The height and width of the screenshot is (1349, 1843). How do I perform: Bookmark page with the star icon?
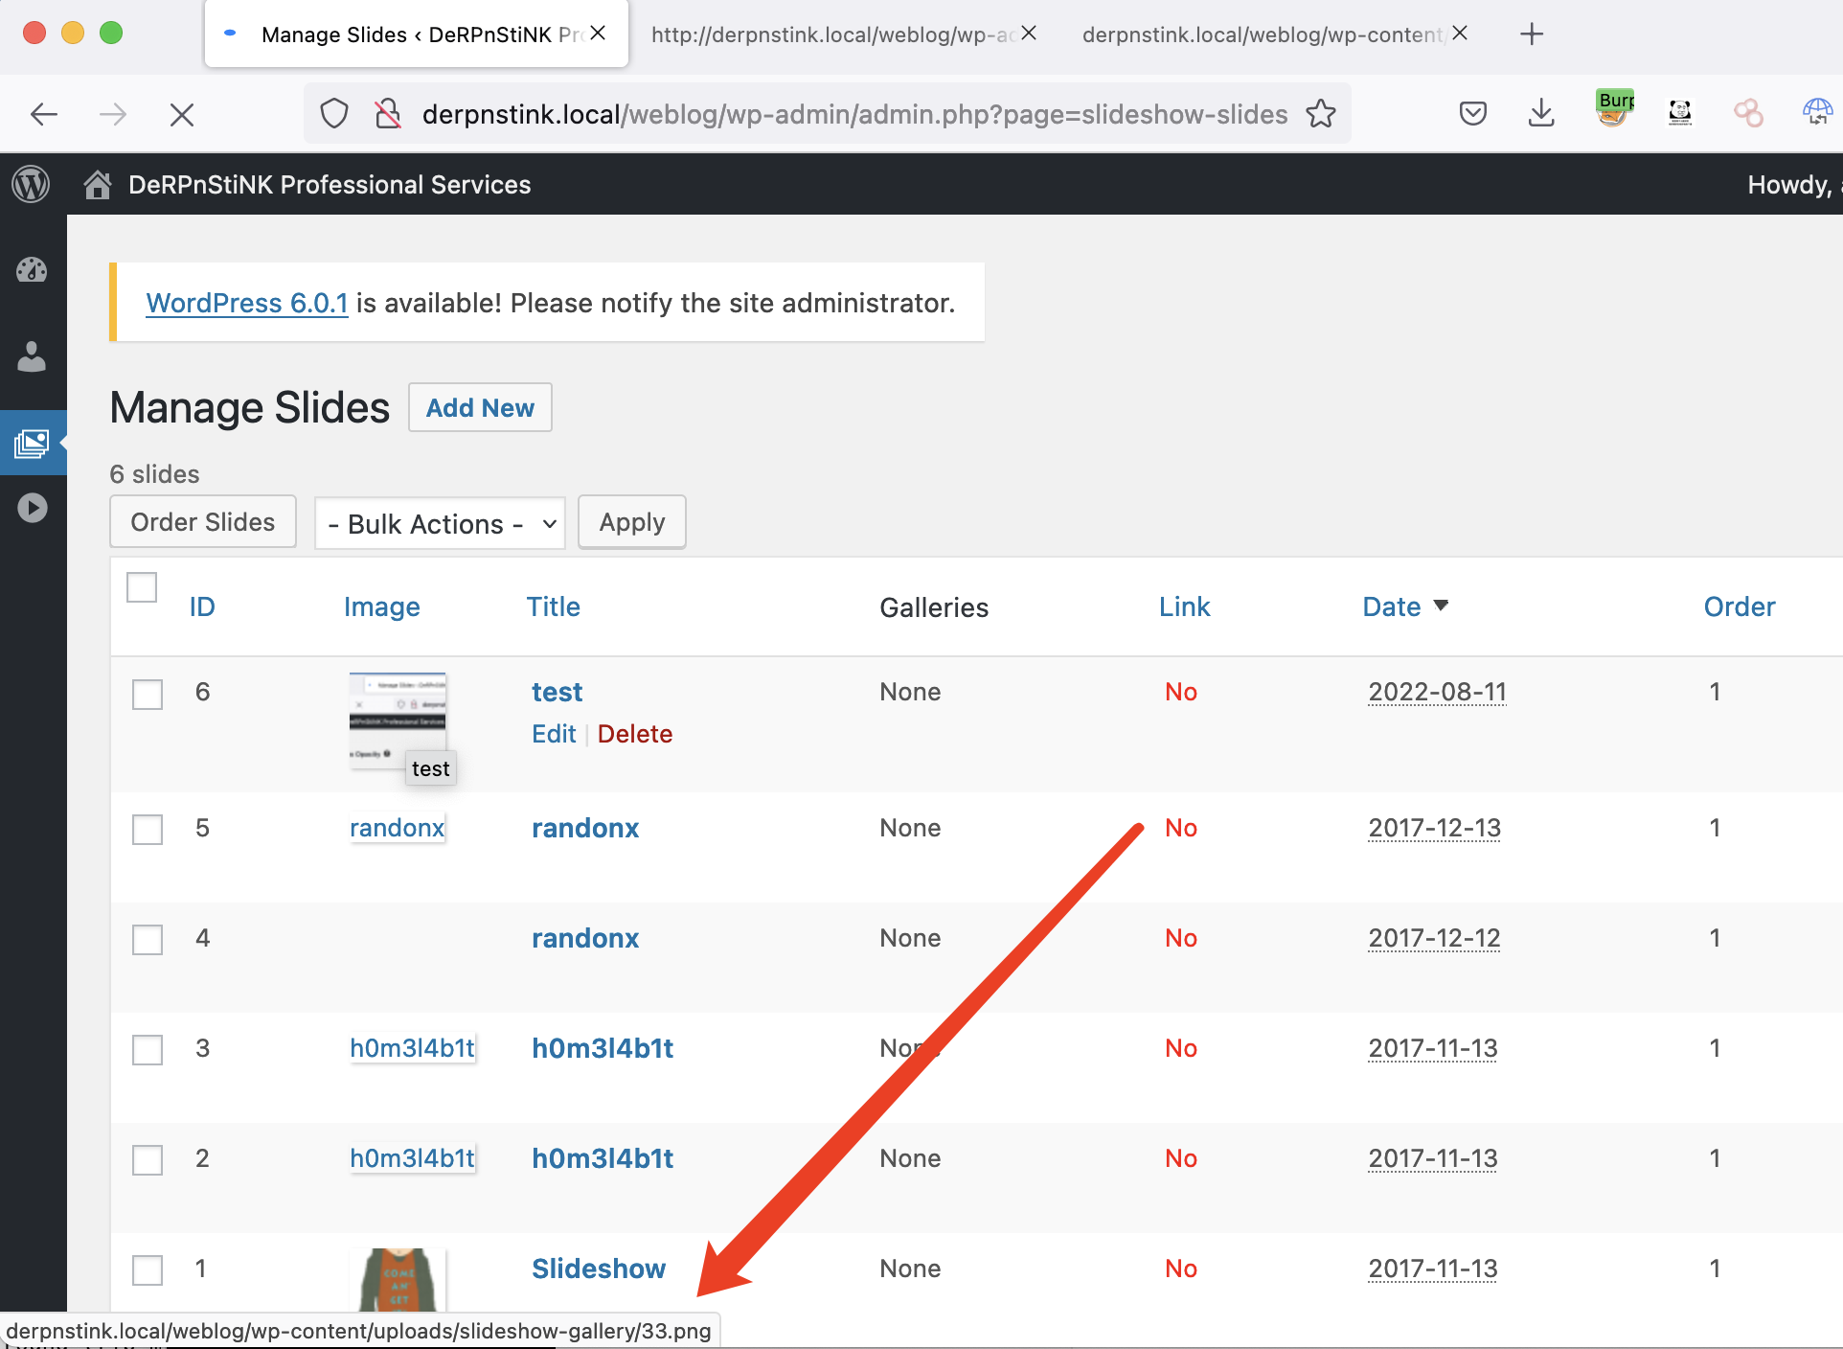[1321, 114]
